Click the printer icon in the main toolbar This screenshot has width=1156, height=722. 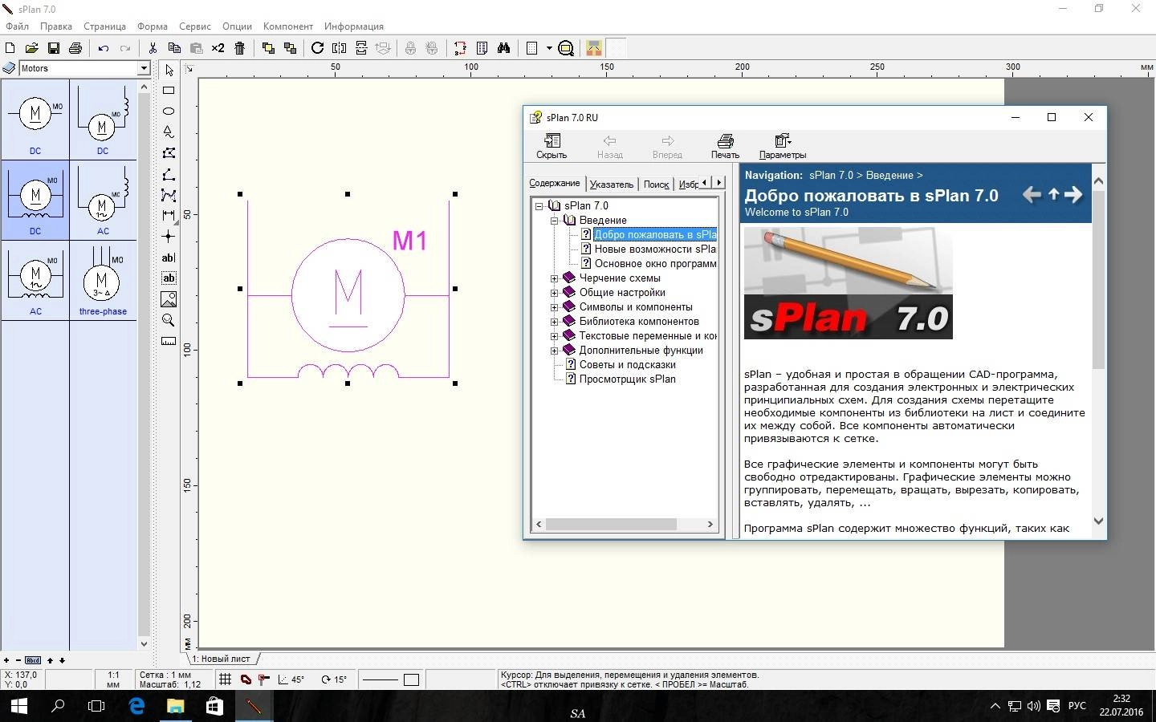(x=75, y=48)
